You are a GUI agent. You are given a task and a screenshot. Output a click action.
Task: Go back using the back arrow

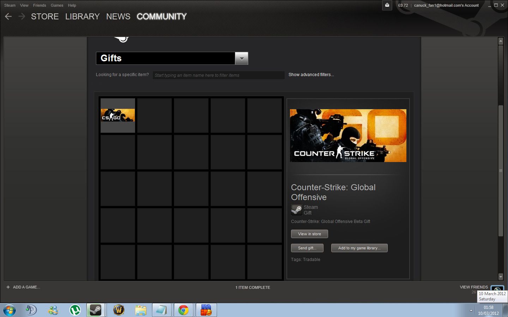pyautogui.click(x=8, y=17)
